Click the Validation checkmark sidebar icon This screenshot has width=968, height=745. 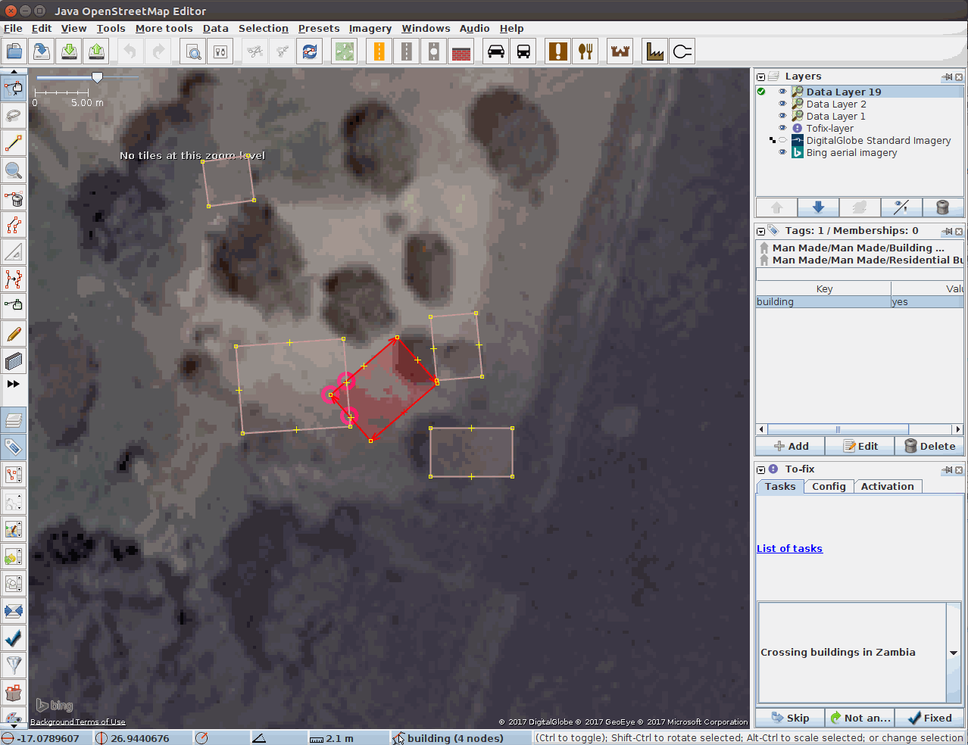14,637
